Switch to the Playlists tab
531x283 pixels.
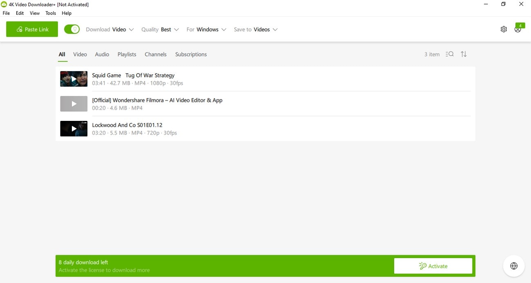(x=127, y=54)
